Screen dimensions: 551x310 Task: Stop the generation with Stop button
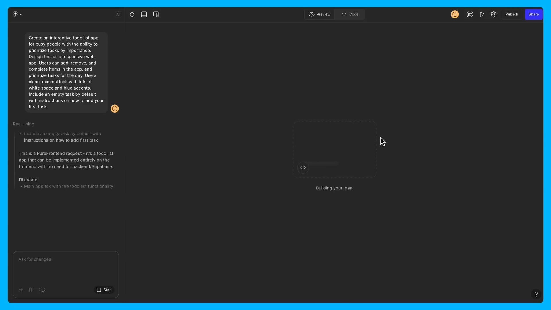pos(104,290)
